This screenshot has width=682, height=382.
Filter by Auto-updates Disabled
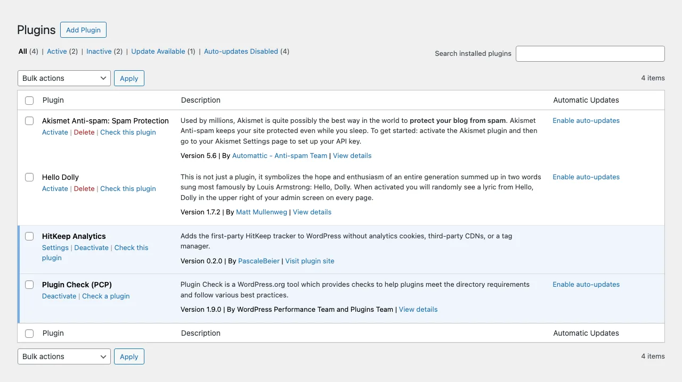click(x=241, y=52)
